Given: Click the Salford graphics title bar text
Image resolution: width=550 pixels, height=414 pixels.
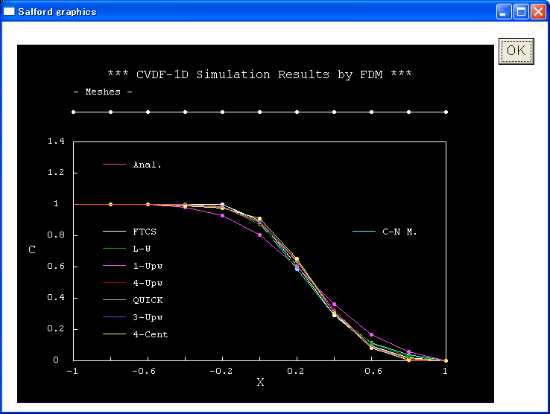Looking at the screenshot, I should pos(57,11).
